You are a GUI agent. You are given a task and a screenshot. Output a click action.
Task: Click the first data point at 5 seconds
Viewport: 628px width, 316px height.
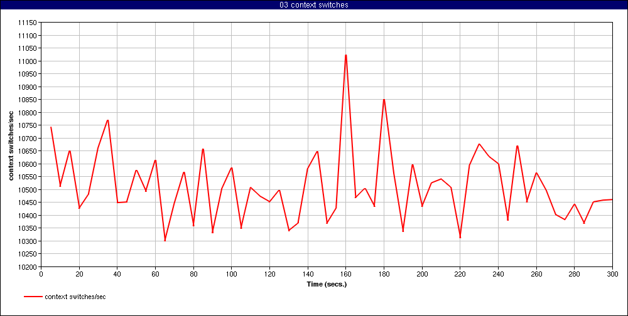coord(51,127)
